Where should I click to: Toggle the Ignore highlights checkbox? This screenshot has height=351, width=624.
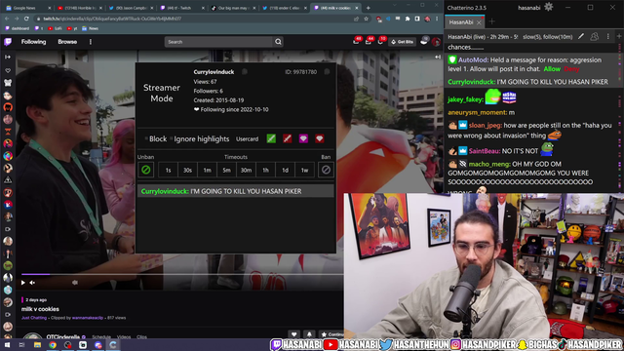tap(172, 138)
